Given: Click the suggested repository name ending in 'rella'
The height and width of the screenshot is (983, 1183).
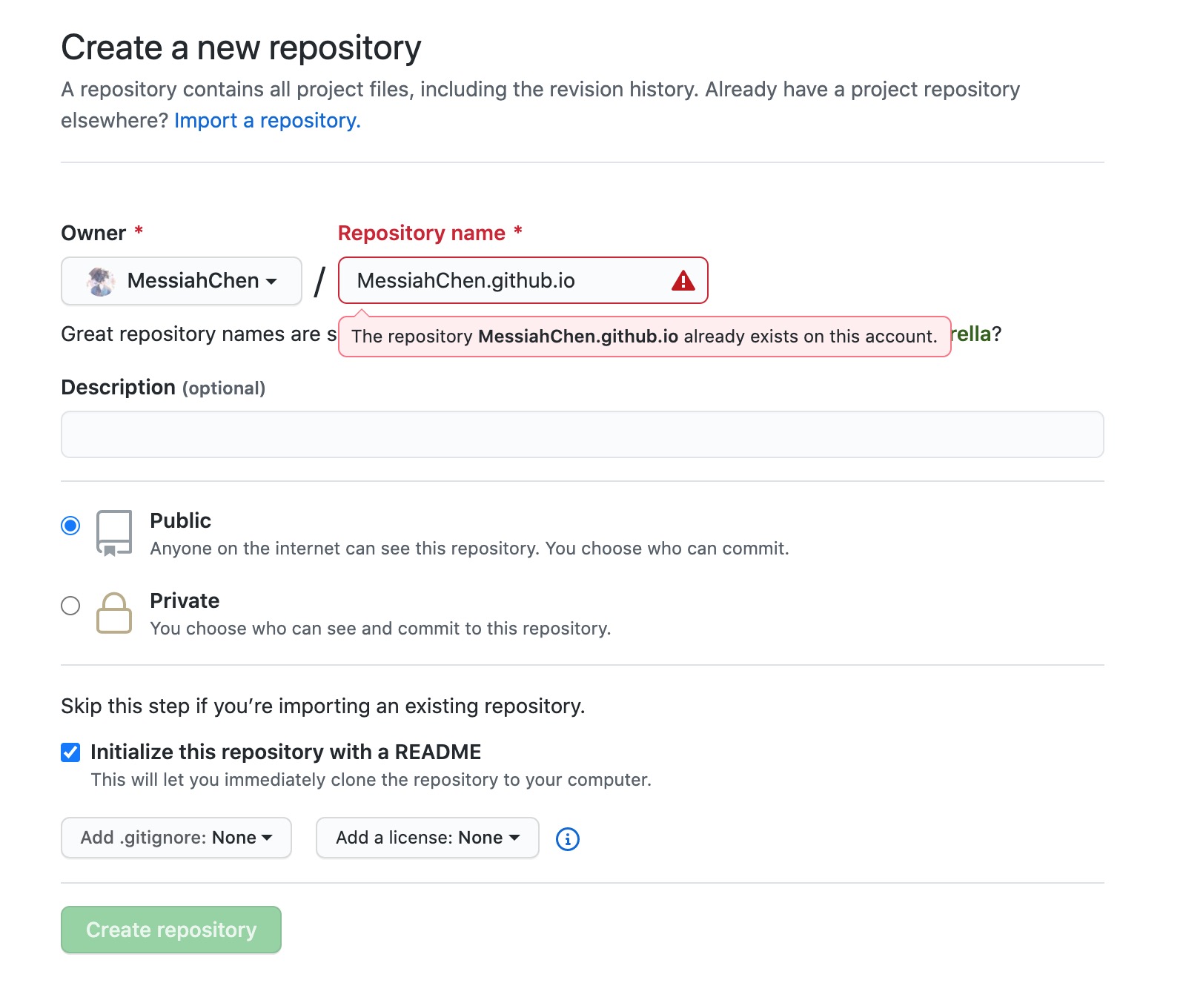Looking at the screenshot, I should pyautogui.click(x=971, y=334).
